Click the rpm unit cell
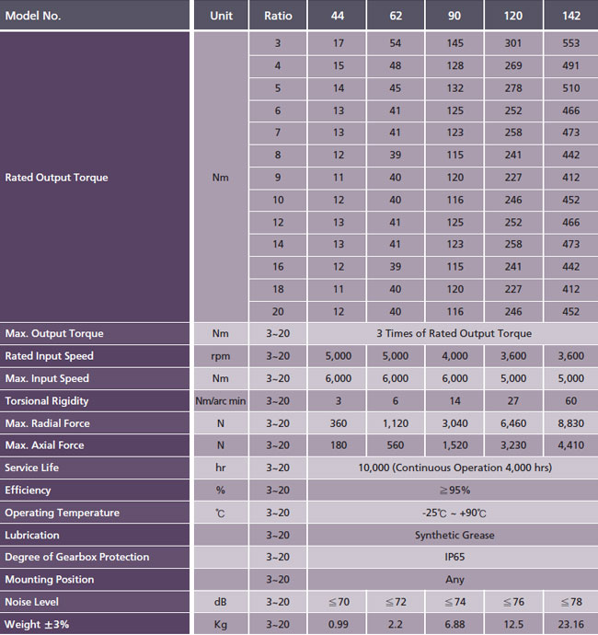 point(221,356)
